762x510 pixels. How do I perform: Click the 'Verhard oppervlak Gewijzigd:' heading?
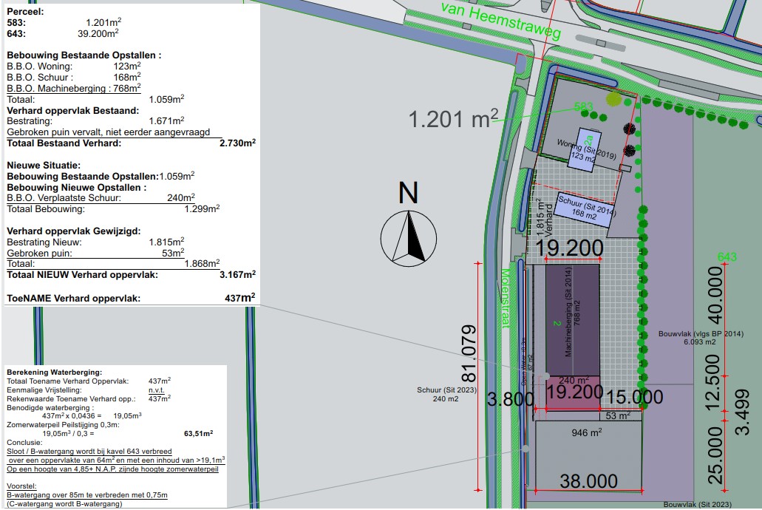coord(74,231)
